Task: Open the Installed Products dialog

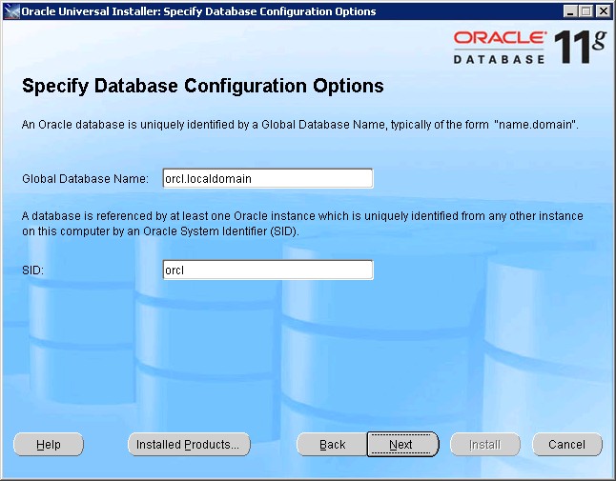Action: pos(189,445)
